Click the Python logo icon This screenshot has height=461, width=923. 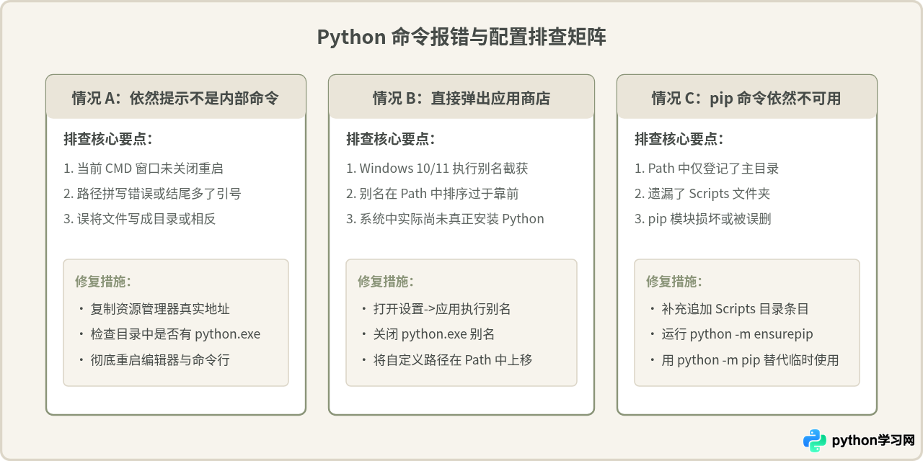[x=814, y=440]
